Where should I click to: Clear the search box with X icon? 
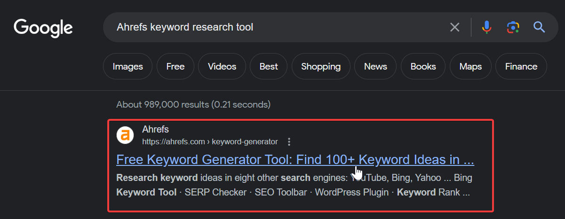454,27
